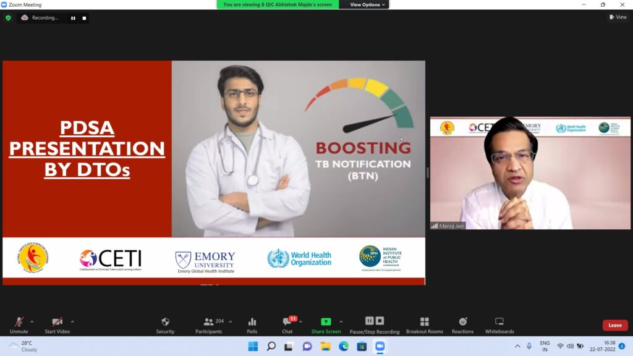Open the Reactions picker

click(x=462, y=324)
